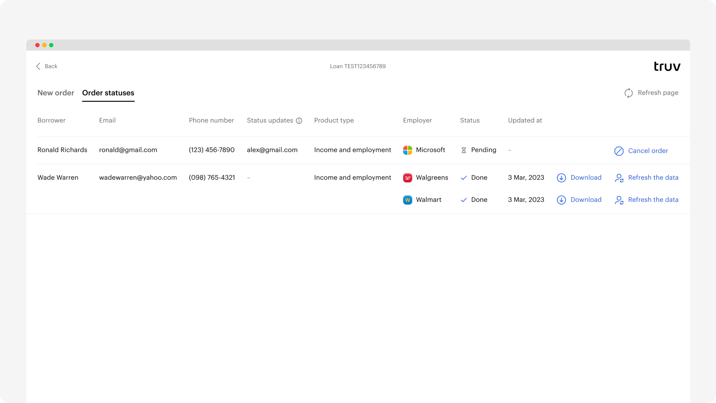
Task: Click the download icon in Walgreens row
Action: [x=561, y=178]
